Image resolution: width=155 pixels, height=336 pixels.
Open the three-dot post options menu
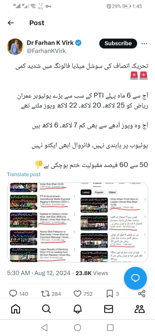[x=144, y=44]
